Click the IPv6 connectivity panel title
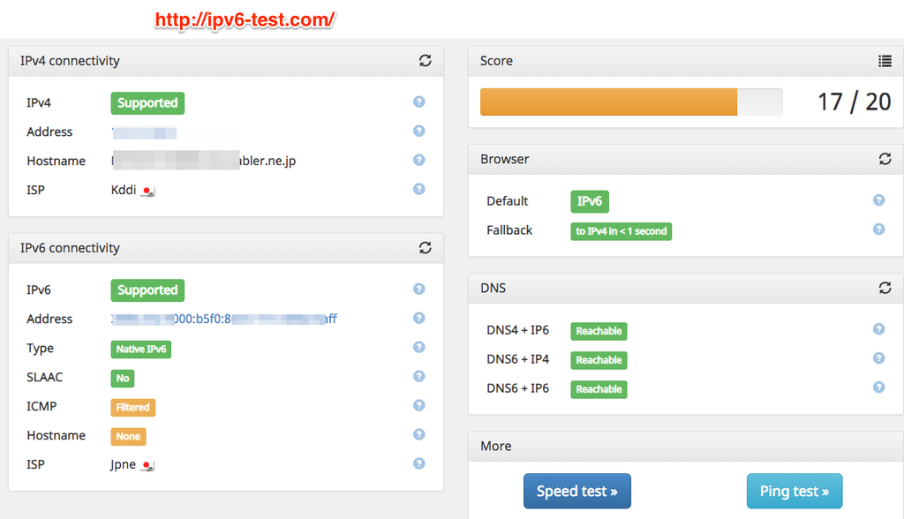 pyautogui.click(x=70, y=248)
